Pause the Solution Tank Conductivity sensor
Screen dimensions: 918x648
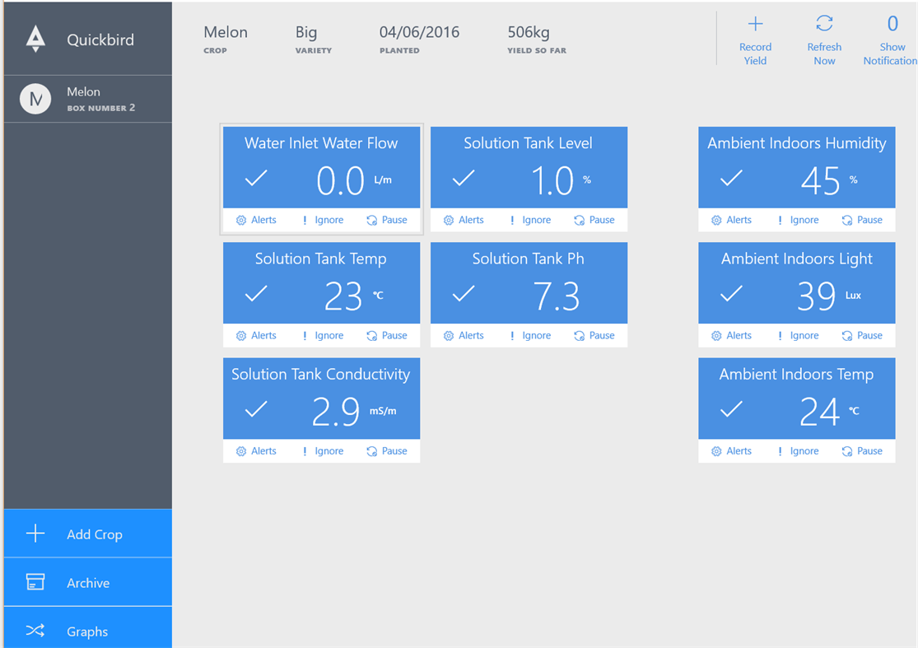pos(387,451)
